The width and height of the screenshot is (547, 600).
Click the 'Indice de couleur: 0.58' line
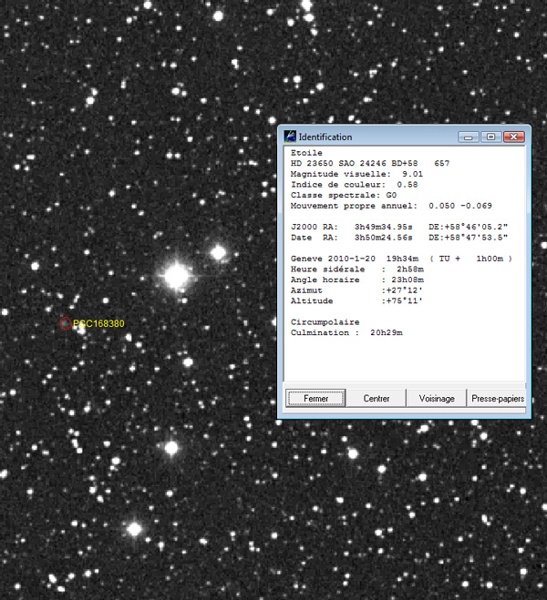click(354, 185)
